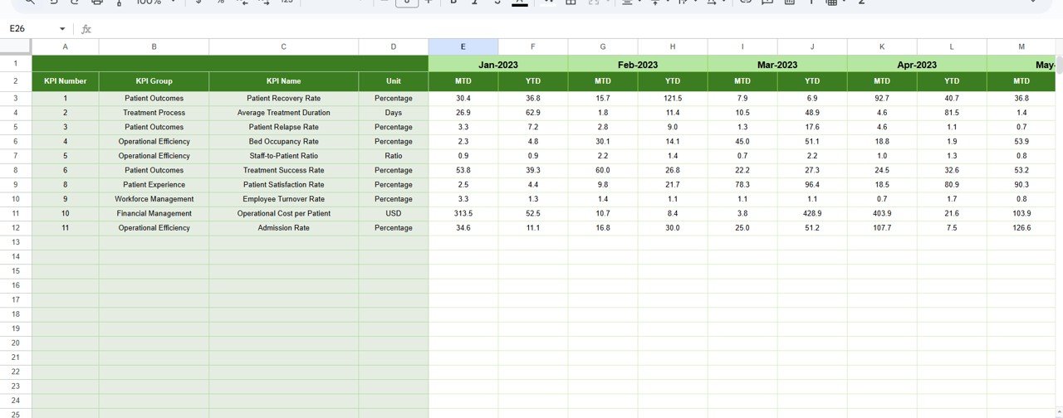This screenshot has height=418, width=1063.
Task: Click the Unit header cell
Action: click(x=394, y=81)
